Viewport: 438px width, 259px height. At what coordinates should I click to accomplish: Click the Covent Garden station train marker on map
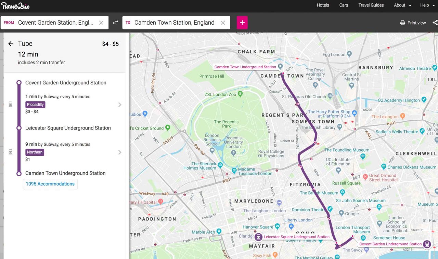click(426, 244)
